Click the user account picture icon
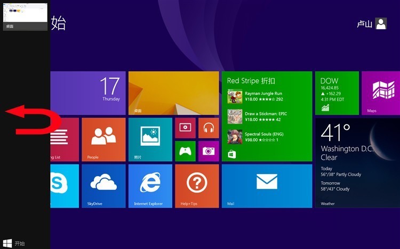Viewport: 400px width, 249px height. [381, 24]
